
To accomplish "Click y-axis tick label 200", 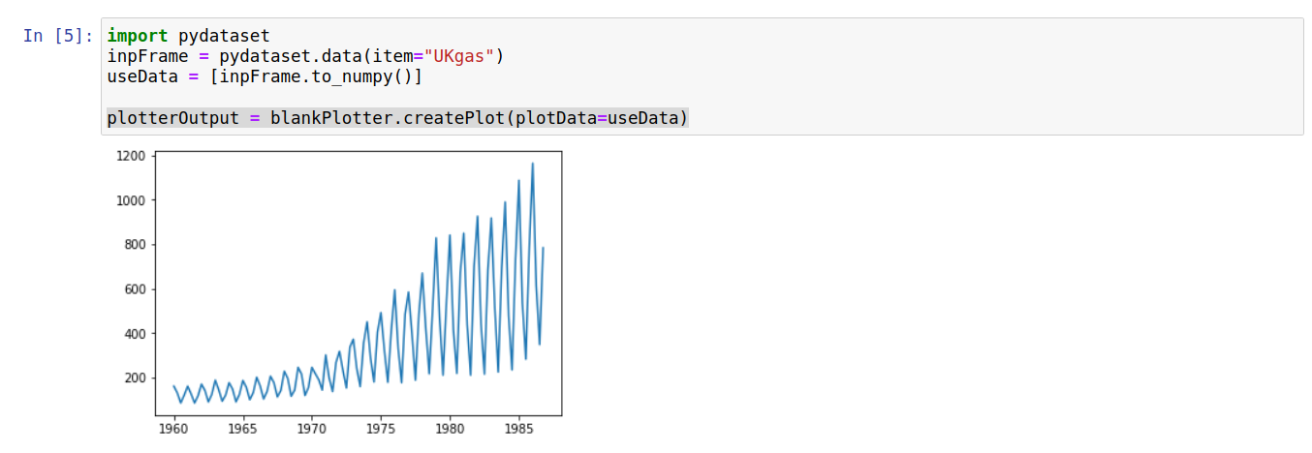I will click(x=134, y=378).
